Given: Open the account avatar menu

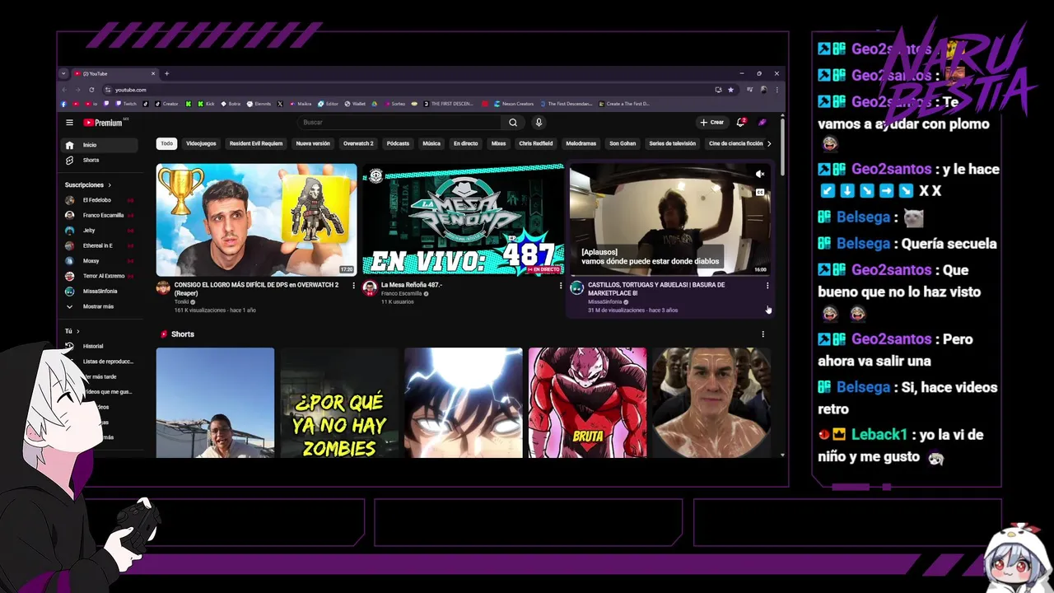Looking at the screenshot, I should click(763, 123).
